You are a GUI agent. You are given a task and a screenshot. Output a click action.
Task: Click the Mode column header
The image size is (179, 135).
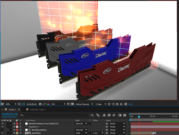tap(77, 120)
